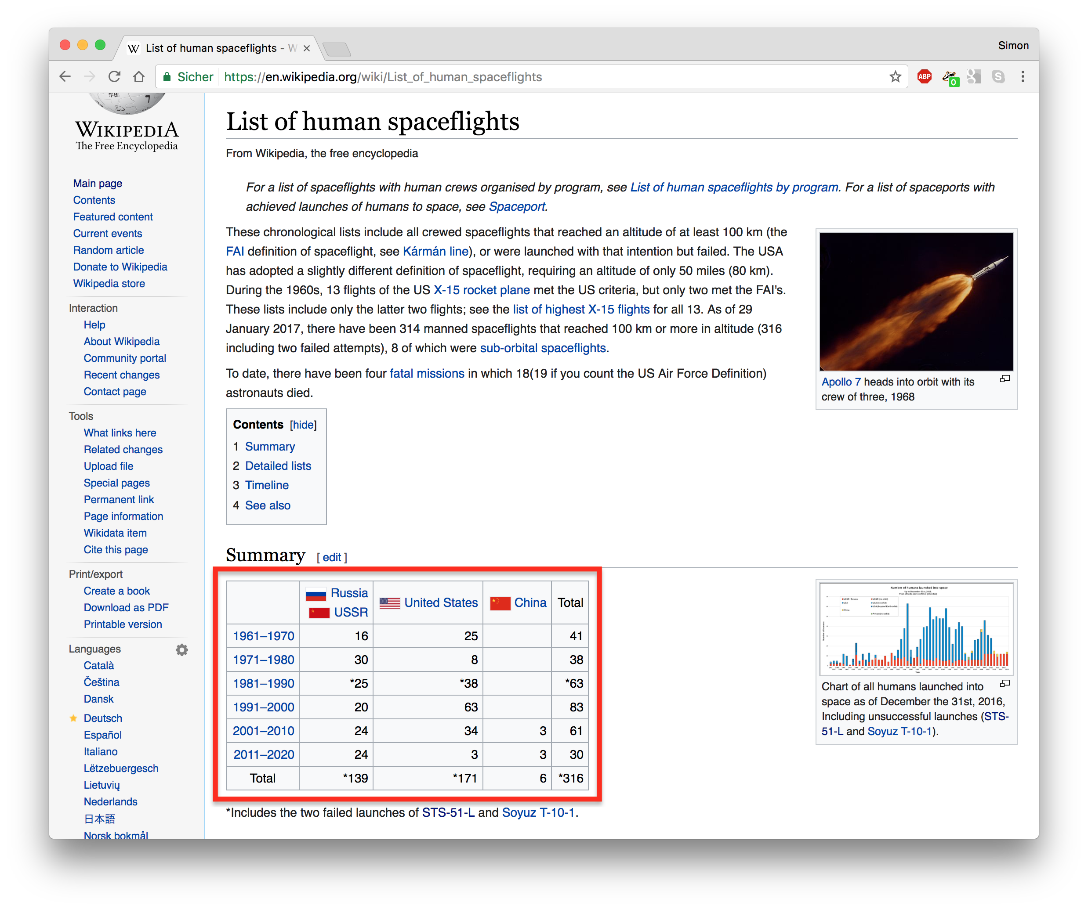The image size is (1088, 909).
Task: Open the Adblock Plus extension icon
Action: point(924,76)
